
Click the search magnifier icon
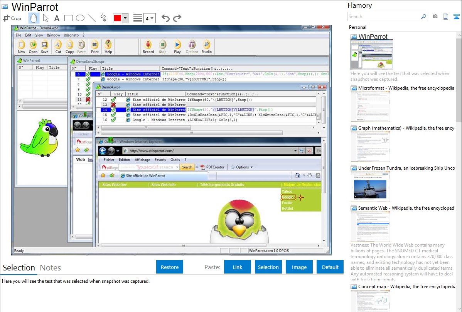(x=424, y=17)
